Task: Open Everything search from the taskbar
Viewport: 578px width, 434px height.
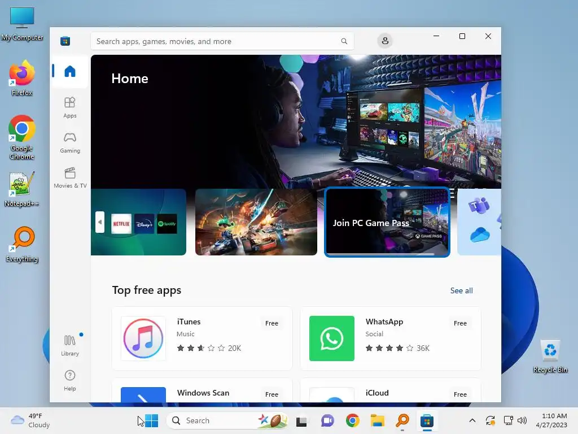Action: pos(402,420)
